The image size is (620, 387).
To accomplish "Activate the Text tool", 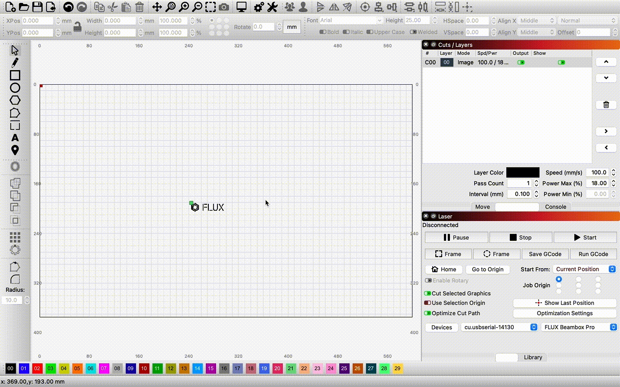I will pos(15,138).
